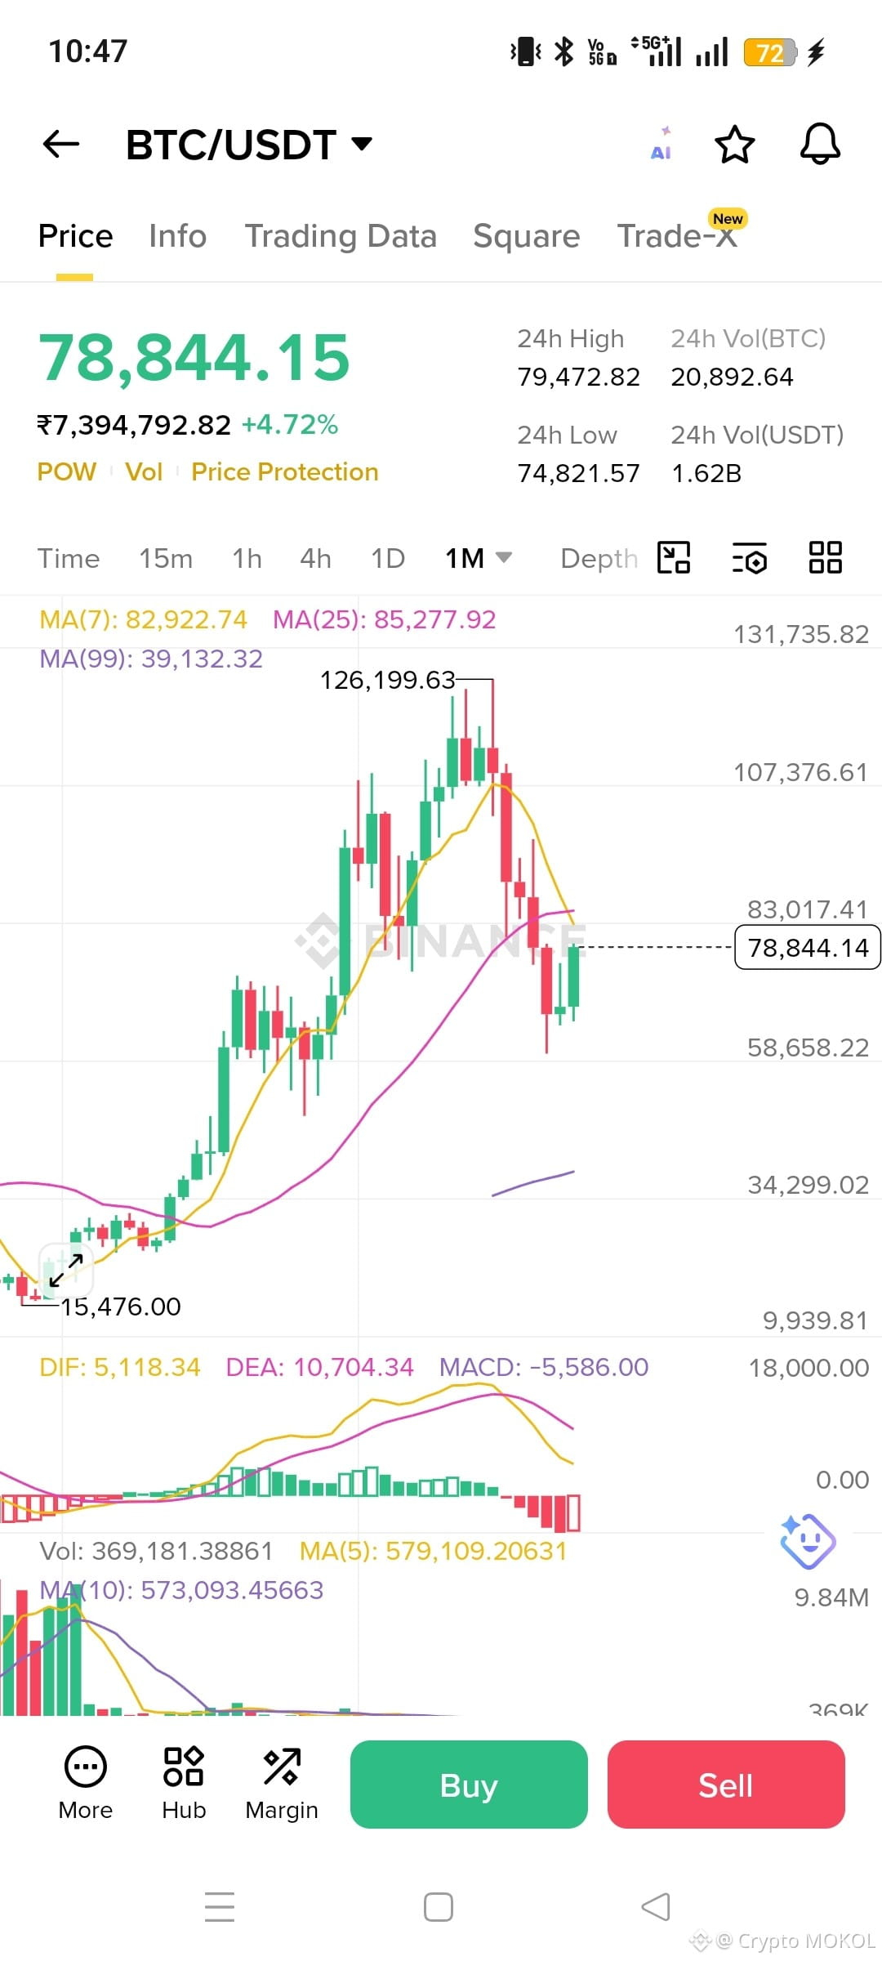This screenshot has width=882, height=1961.
Task: Tap the floating chatbot assistant icon
Action: (x=808, y=1541)
